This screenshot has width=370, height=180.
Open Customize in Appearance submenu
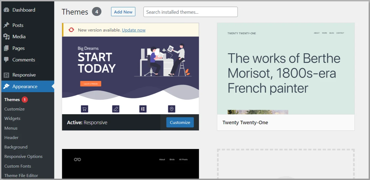[14, 109]
